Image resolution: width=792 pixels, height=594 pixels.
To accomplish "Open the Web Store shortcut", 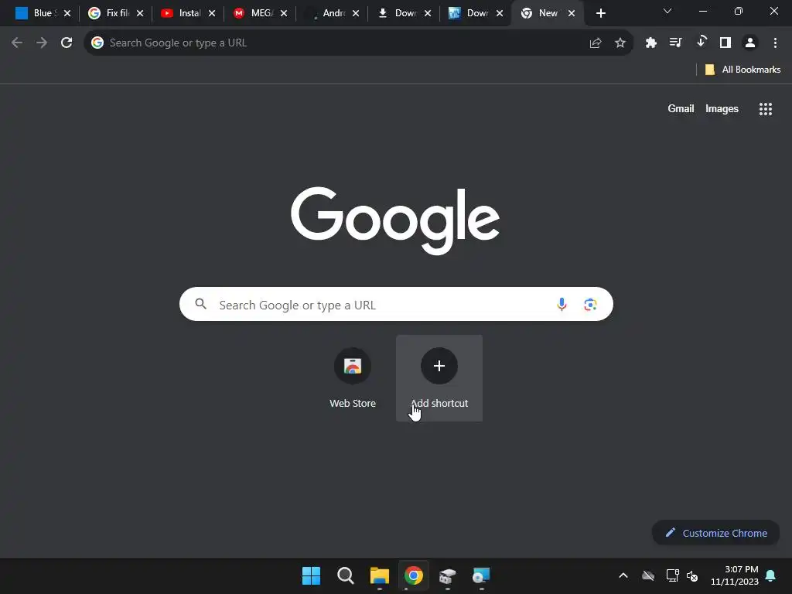I will [353, 377].
